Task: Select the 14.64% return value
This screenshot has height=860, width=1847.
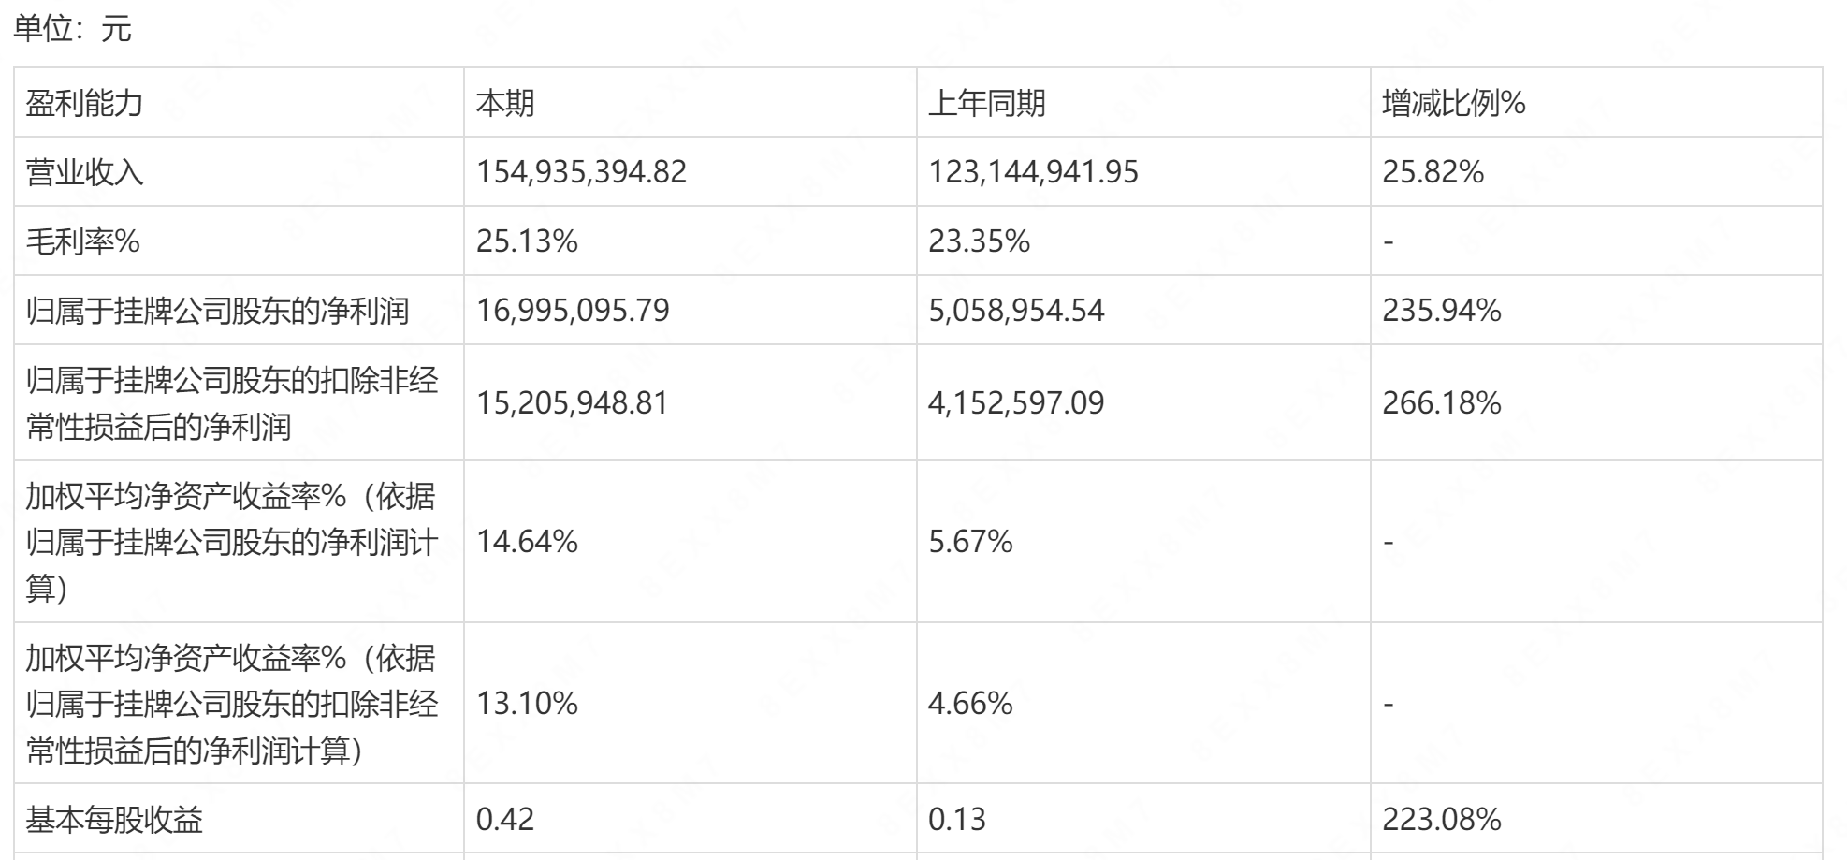Action: pos(527,542)
